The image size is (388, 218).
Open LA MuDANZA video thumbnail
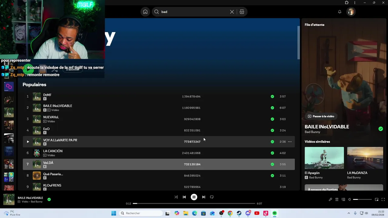(365, 158)
